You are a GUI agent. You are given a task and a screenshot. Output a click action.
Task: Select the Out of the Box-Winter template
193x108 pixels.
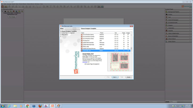coord(106,39)
